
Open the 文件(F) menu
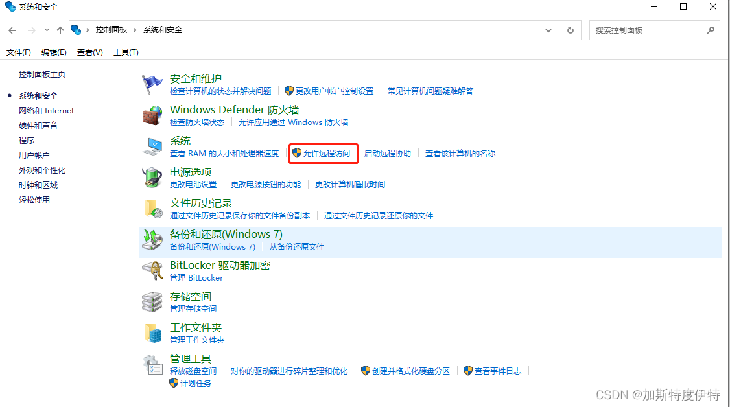(19, 52)
